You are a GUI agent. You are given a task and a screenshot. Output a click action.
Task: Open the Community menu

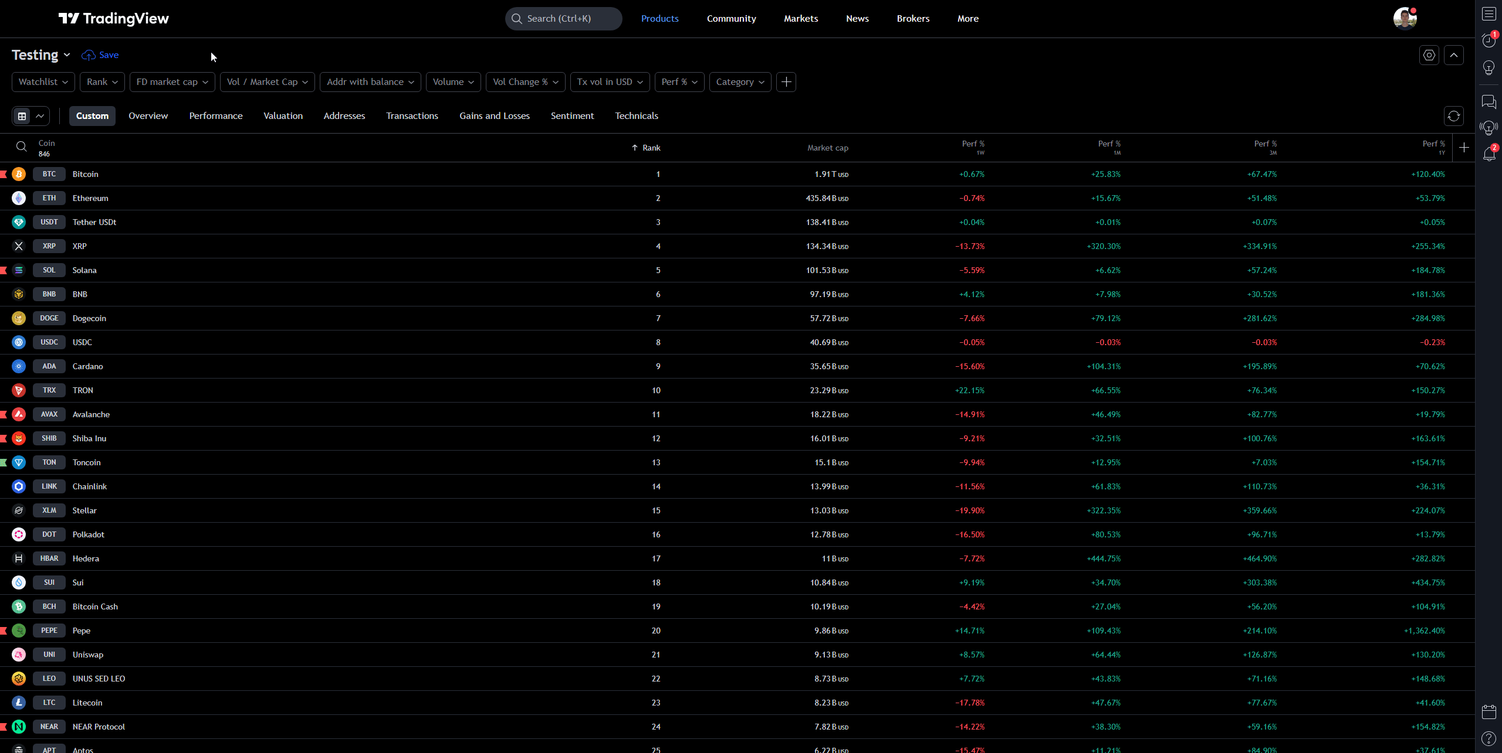(x=732, y=19)
